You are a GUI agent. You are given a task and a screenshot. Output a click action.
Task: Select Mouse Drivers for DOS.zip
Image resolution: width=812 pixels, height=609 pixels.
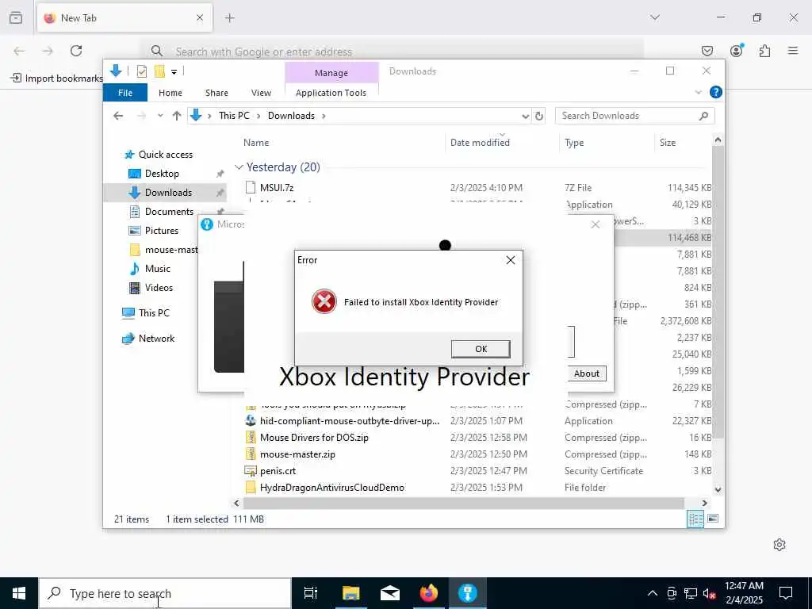pos(314,438)
